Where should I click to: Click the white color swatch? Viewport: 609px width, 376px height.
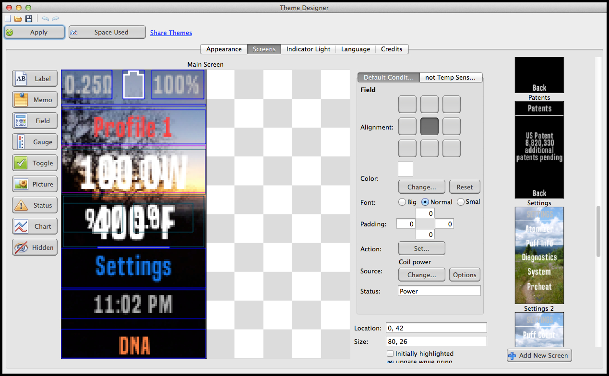point(406,169)
